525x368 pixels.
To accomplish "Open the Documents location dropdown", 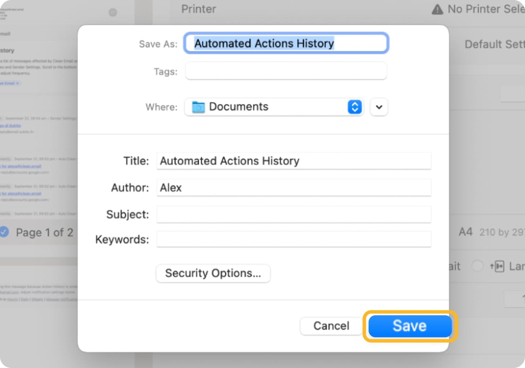I will (x=273, y=107).
